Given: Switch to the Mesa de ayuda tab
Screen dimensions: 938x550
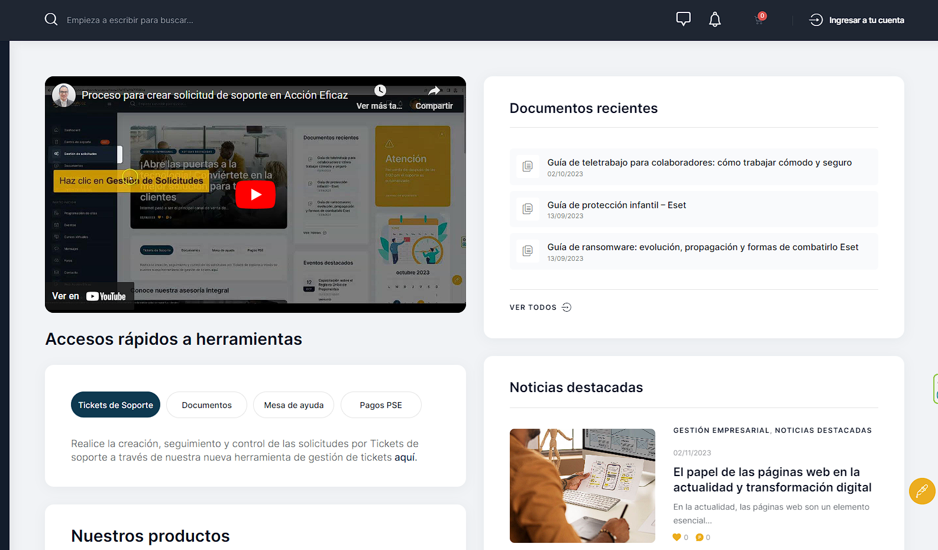Looking at the screenshot, I should 293,405.
